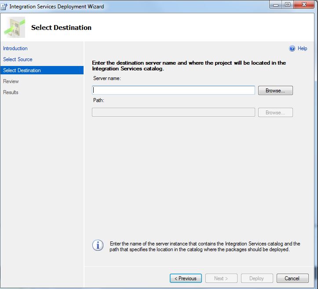Image resolution: width=318 pixels, height=289 pixels.
Task: Open the Help link
Action: pos(302,48)
